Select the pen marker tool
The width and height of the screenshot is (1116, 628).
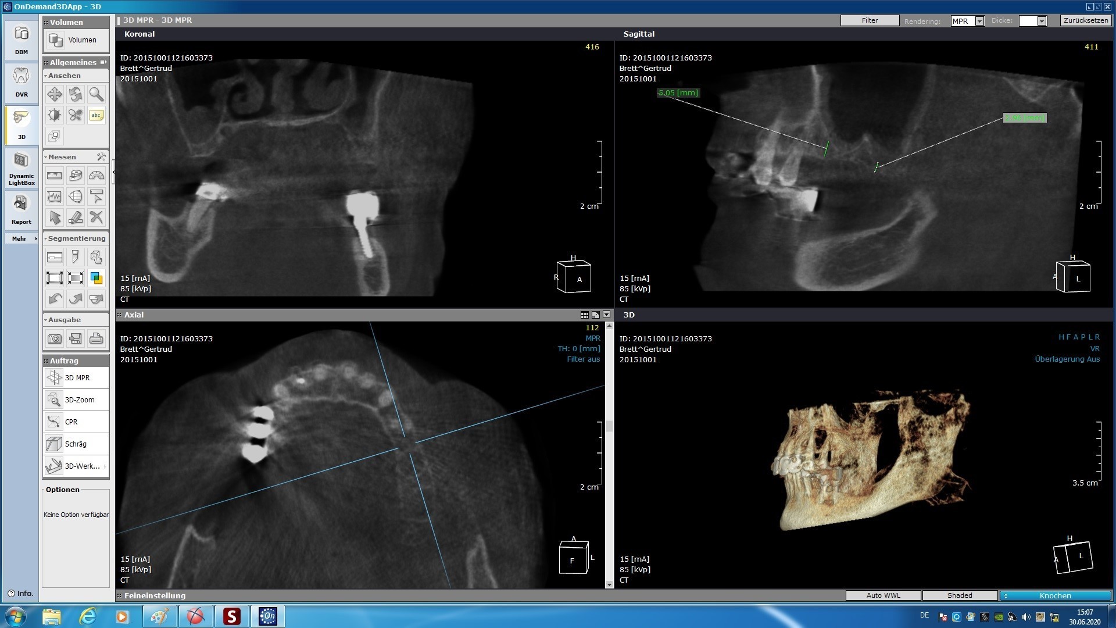[x=76, y=217]
